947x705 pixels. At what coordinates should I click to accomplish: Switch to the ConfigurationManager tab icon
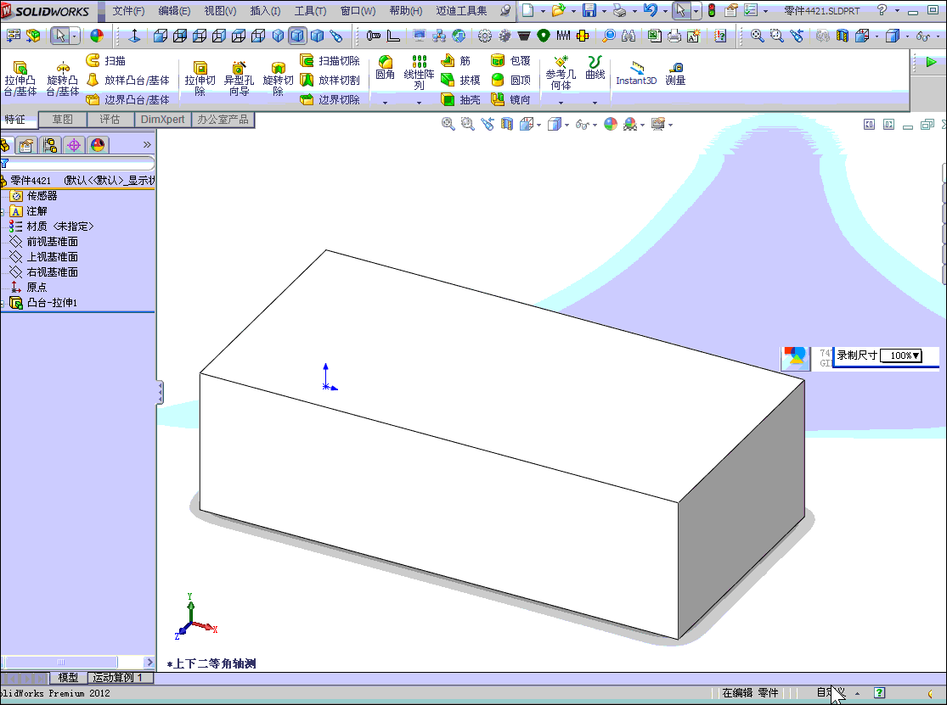tap(50, 145)
